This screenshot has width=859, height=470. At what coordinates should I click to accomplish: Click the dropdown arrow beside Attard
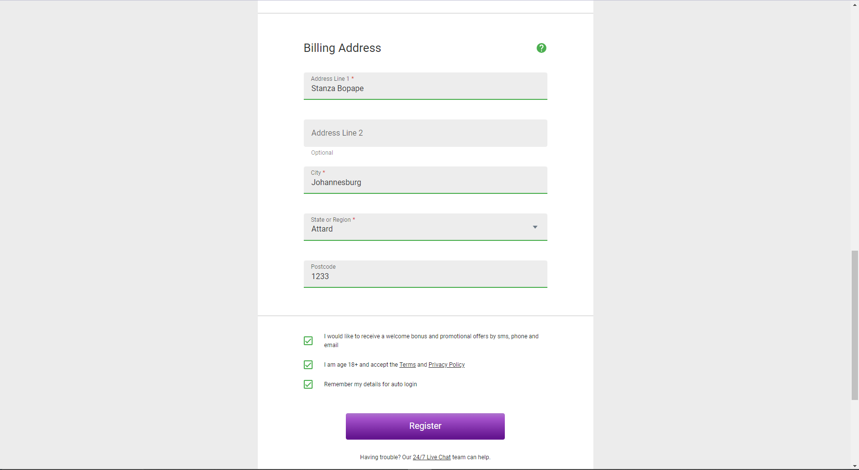[x=535, y=227]
